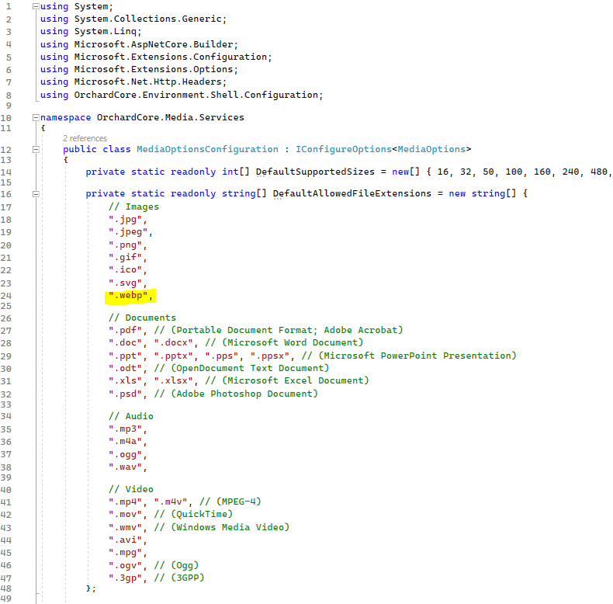The height and width of the screenshot is (604, 613).
Task: Click the '// Images' comment
Action: point(133,207)
